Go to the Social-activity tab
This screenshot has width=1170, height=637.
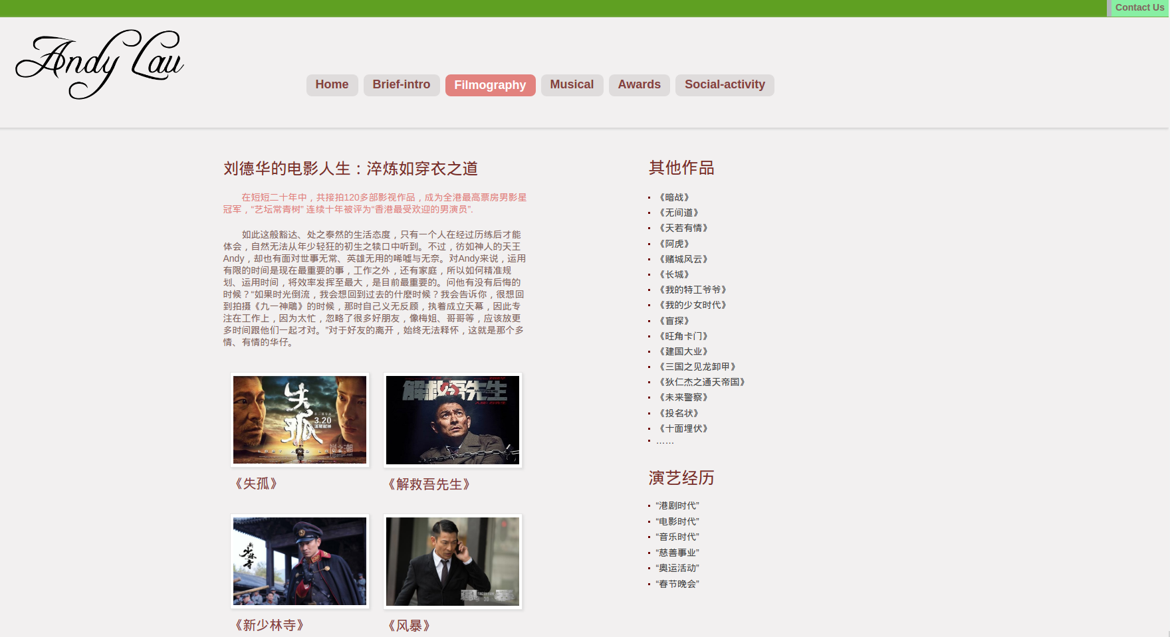pos(725,85)
